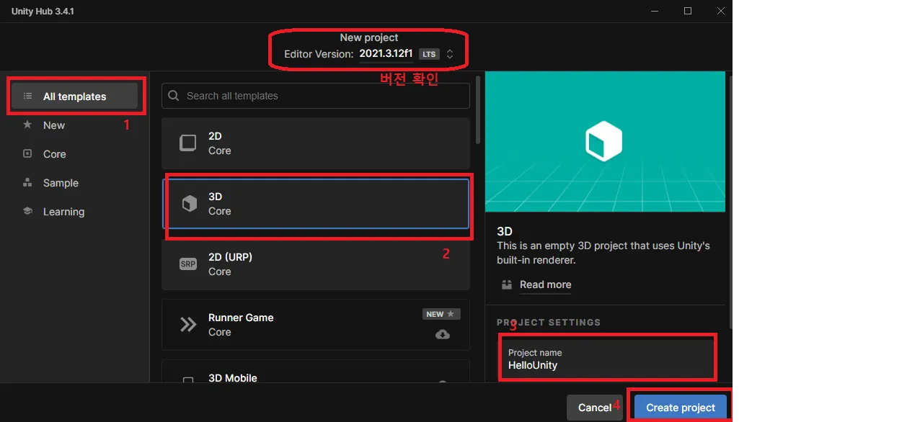Focus the Search all templates field

316,96
